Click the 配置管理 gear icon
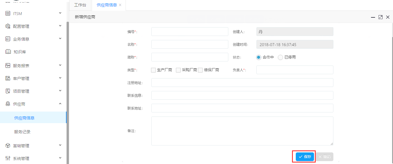Viewport: 393px width, 164px height. pos(8,26)
